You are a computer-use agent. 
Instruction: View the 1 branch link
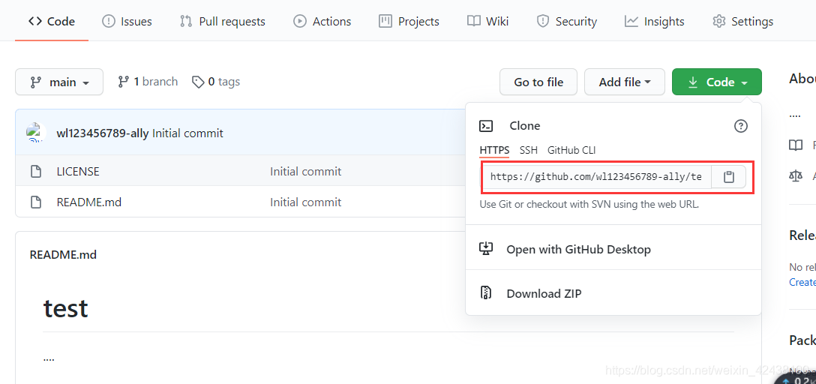[148, 82]
